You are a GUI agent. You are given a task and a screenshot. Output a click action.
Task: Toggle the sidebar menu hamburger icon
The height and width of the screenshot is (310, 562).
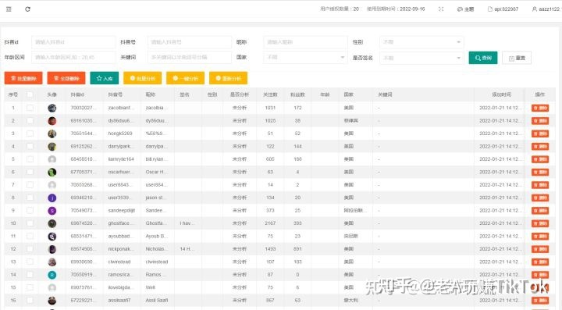[x=9, y=9]
